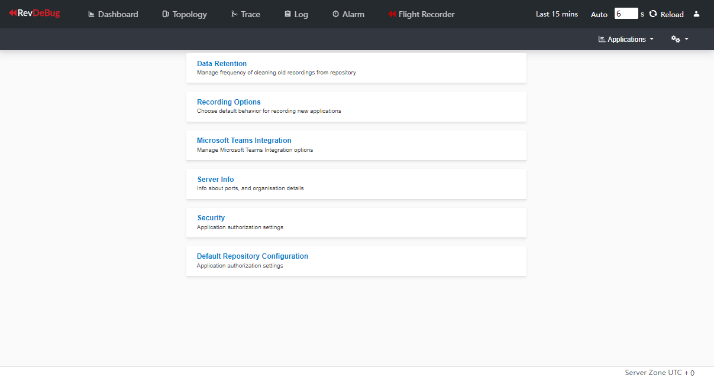Screen dimensions: 714x378
Task: Go to the Topology view
Action: pos(185,14)
